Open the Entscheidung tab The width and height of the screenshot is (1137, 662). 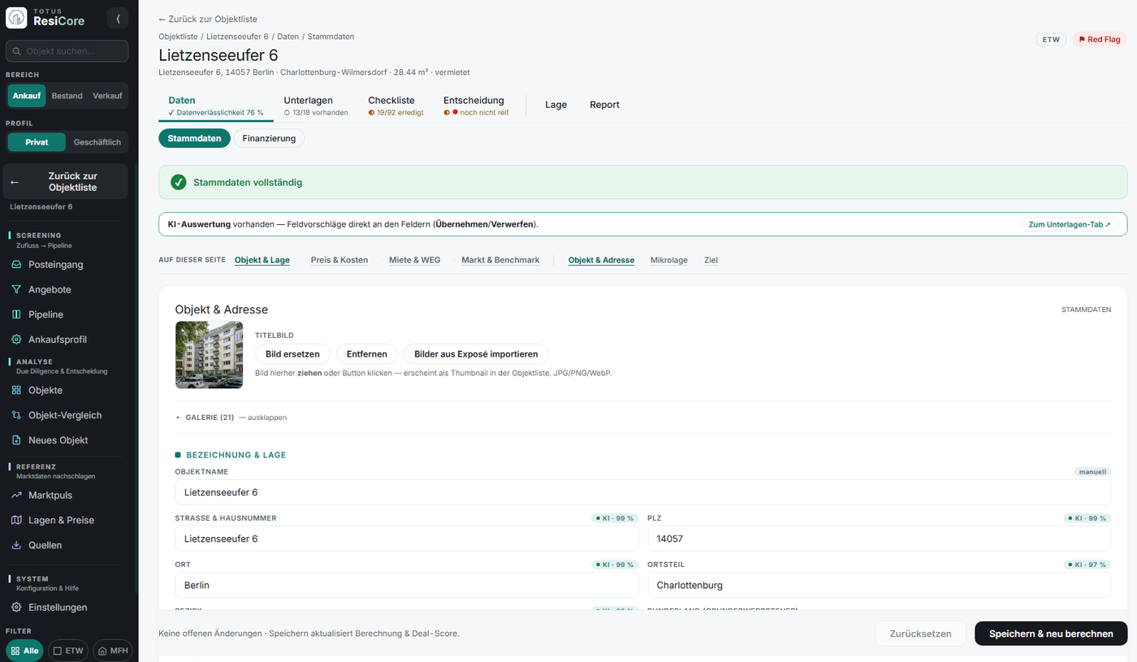476,106
